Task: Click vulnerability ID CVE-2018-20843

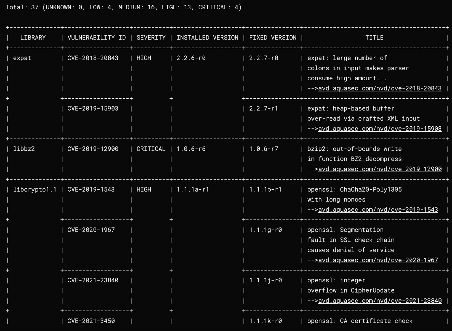Action: point(93,58)
